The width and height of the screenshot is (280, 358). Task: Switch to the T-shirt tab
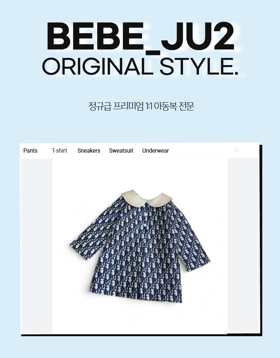tap(59, 151)
